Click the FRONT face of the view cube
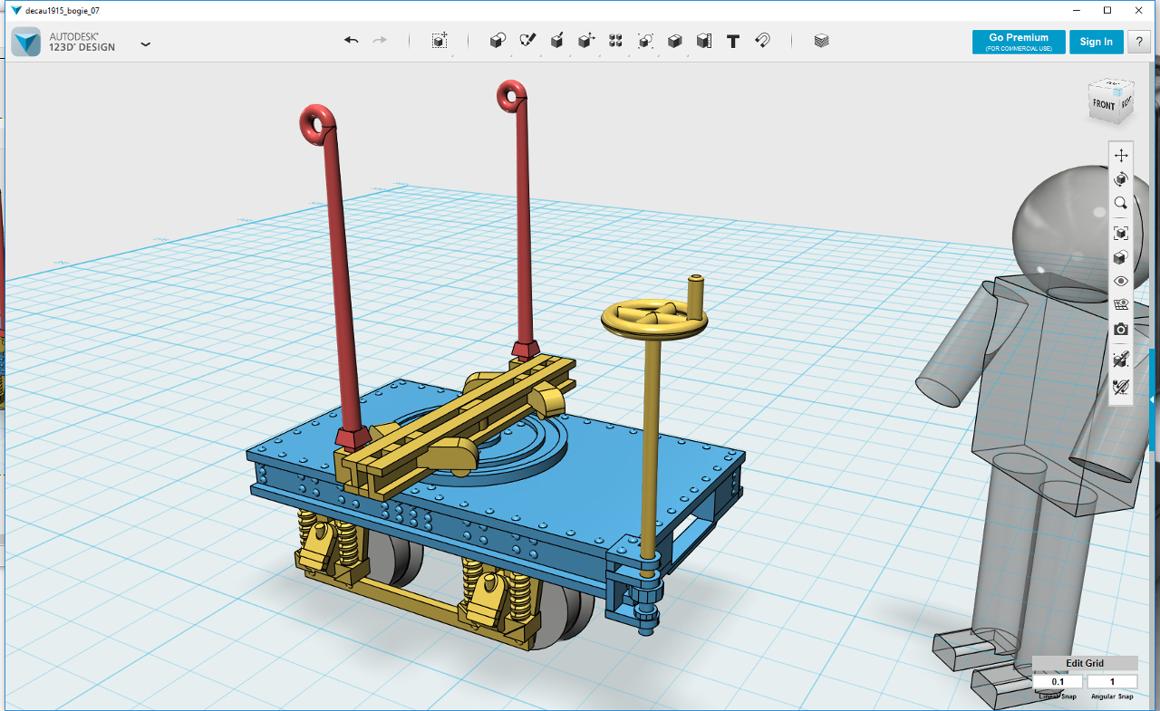This screenshot has width=1160, height=711. click(x=1103, y=104)
